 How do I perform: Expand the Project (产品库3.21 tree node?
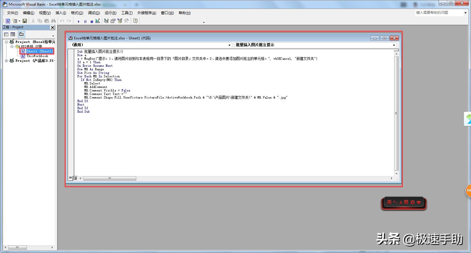click(x=6, y=61)
